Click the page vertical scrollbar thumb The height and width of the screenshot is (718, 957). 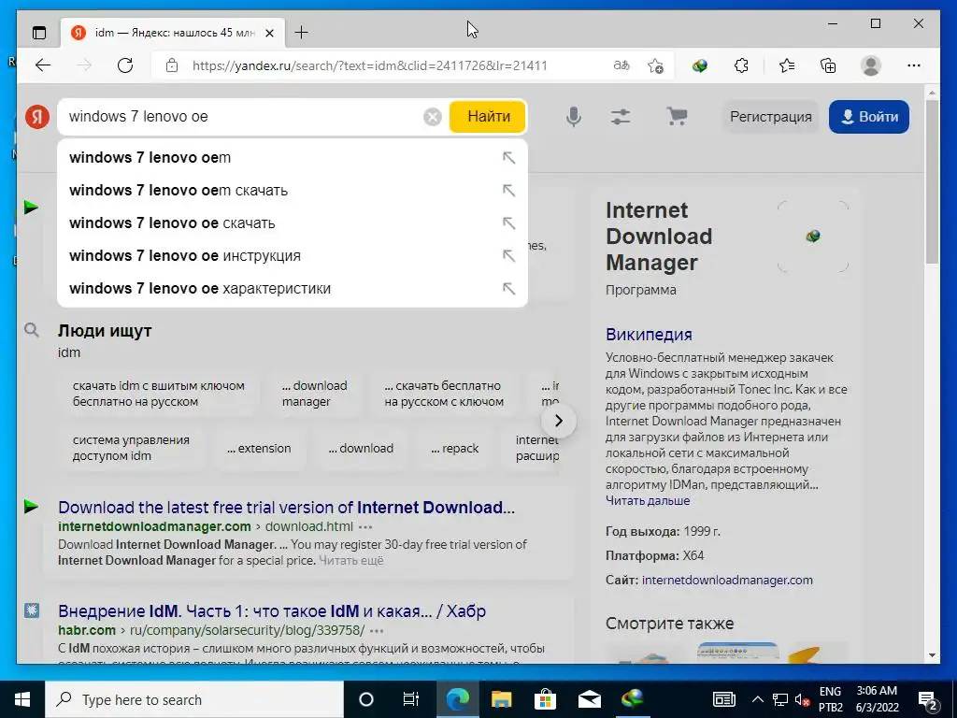pyautogui.click(x=932, y=181)
